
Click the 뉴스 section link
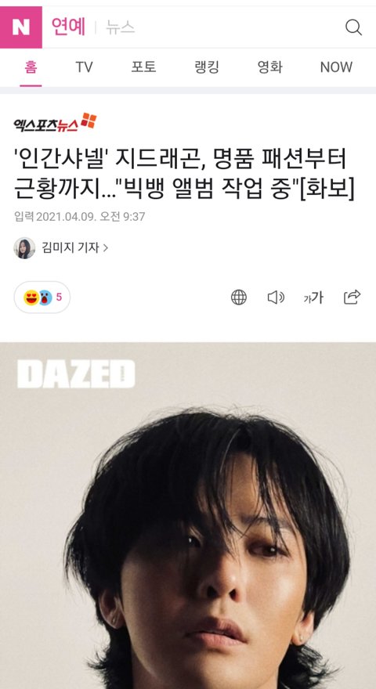[x=120, y=27]
